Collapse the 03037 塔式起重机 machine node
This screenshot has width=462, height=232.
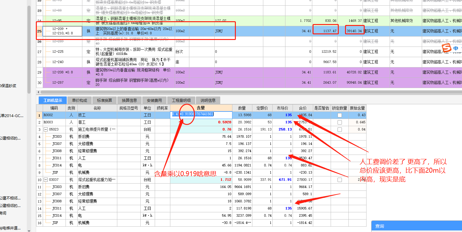tap(46, 180)
